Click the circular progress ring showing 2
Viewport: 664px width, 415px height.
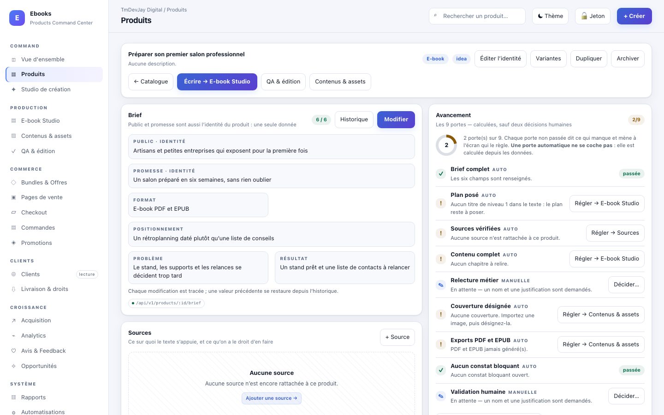[446, 145]
